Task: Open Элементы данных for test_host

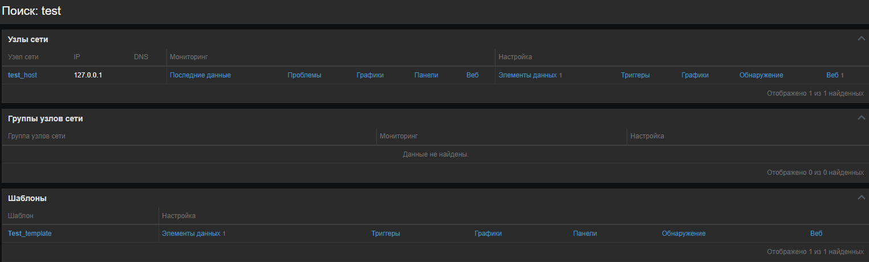Action: [527, 75]
